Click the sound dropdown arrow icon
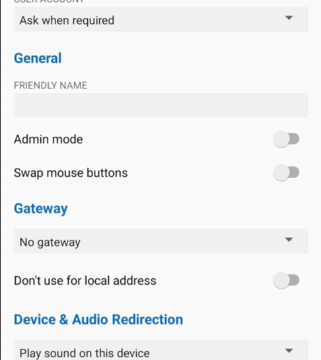 point(289,351)
